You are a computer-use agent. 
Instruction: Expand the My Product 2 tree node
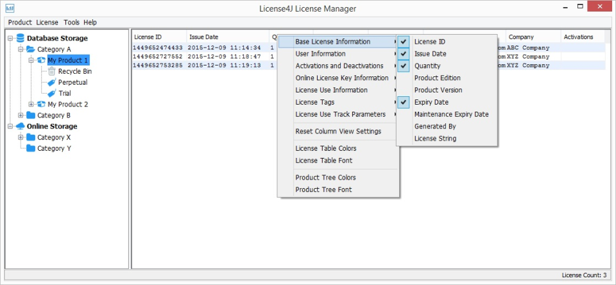coord(31,104)
